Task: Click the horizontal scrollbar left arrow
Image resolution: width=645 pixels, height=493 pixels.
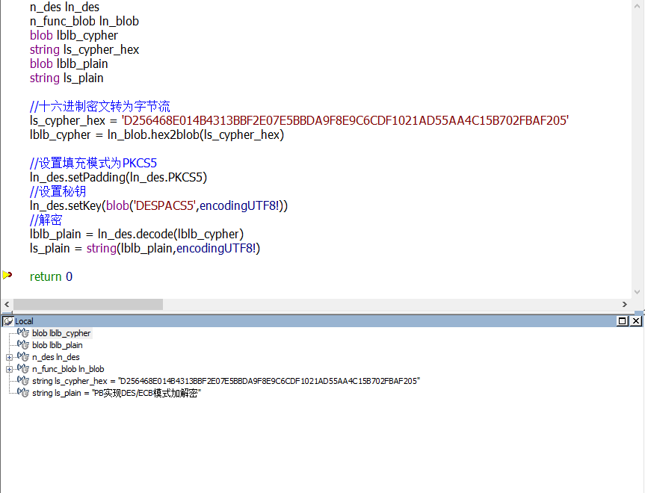Action: click(7, 304)
